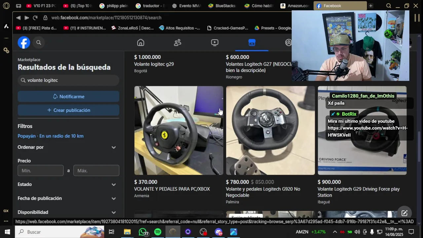Open the sidebar three-dots more menu
This screenshot has width=423, height=238.
(6, 221)
